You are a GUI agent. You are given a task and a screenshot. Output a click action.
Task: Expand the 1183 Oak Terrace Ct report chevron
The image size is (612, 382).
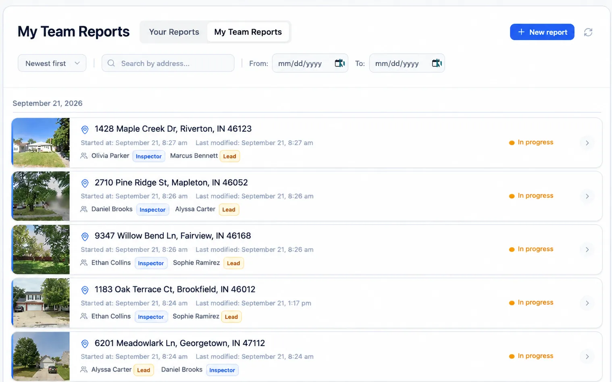pyautogui.click(x=587, y=303)
